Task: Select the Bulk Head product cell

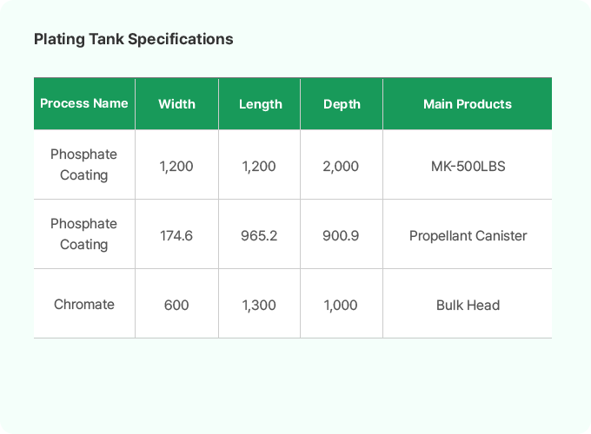Action: pyautogui.click(x=468, y=305)
